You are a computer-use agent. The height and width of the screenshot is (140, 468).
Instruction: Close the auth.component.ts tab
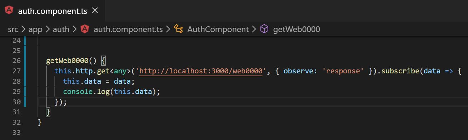pos(95,10)
